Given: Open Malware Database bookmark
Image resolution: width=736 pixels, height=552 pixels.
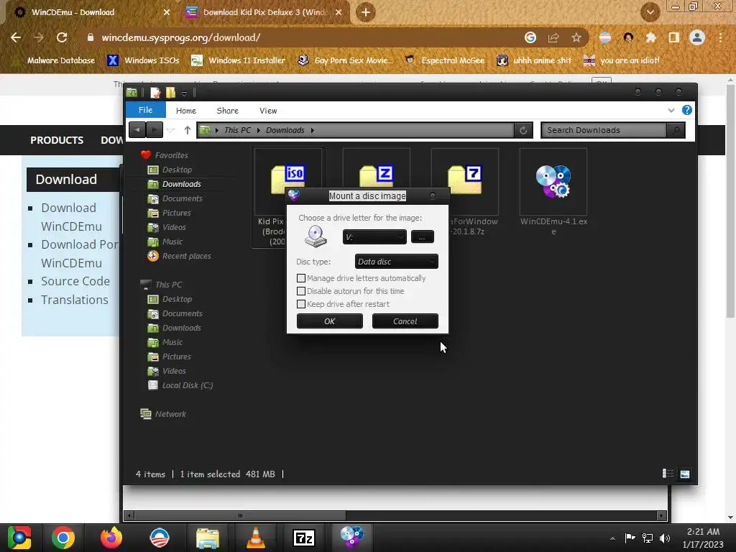Looking at the screenshot, I should 52,60.
